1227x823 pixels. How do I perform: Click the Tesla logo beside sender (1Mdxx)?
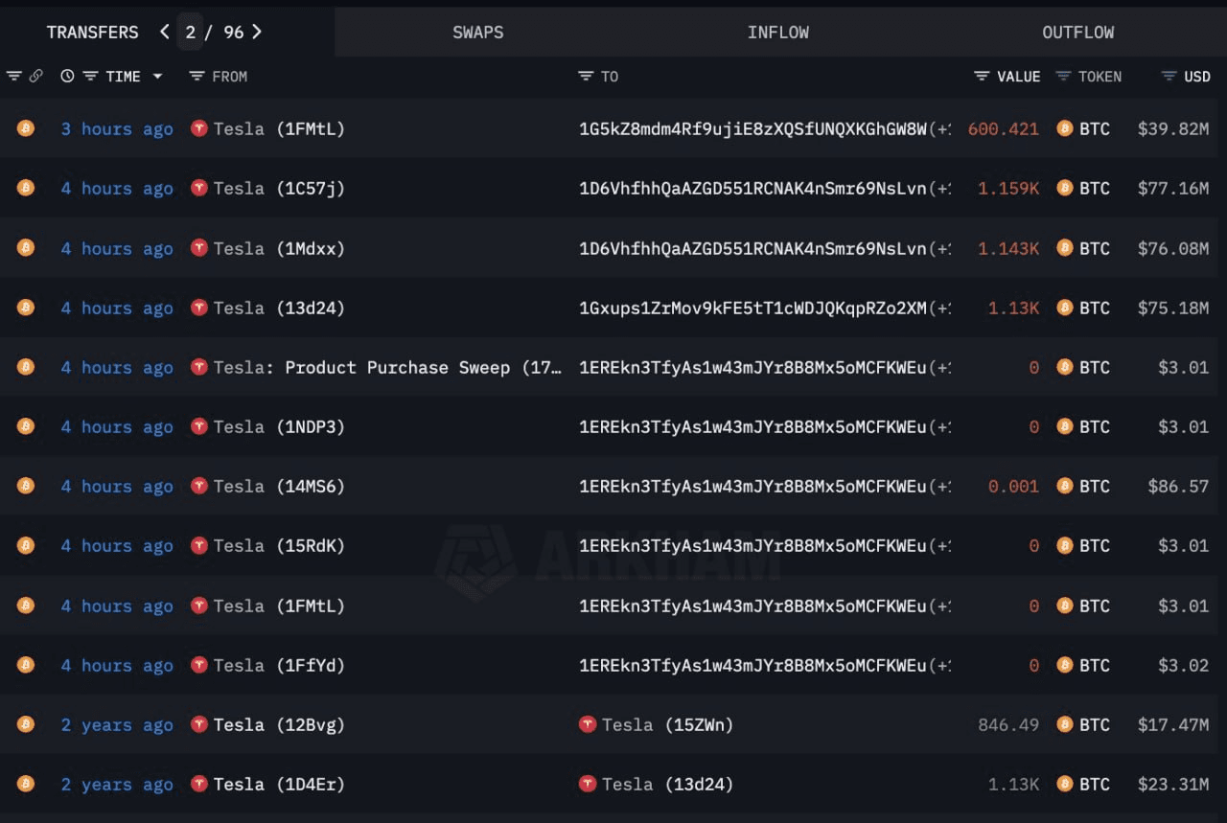(x=199, y=247)
